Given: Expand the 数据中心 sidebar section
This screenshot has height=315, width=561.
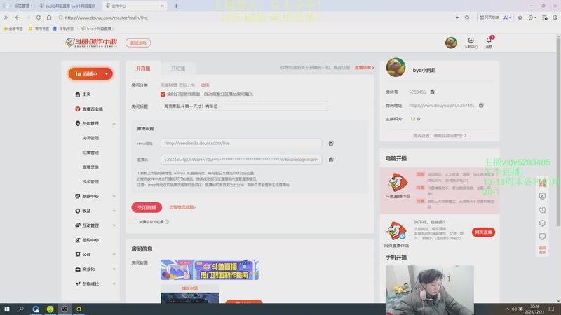Looking at the screenshot, I should point(114,197).
